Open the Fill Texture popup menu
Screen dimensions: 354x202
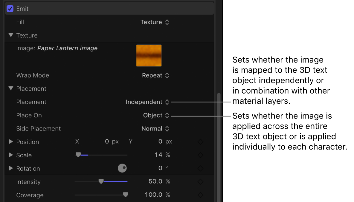coord(155,22)
